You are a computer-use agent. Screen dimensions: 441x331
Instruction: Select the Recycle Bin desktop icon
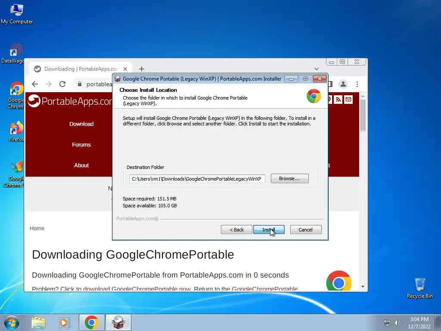(419, 288)
